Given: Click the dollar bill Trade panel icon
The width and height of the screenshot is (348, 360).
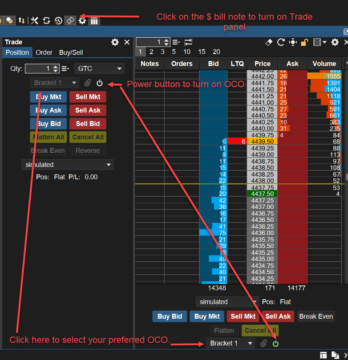Looking at the screenshot, I should coord(70,20).
